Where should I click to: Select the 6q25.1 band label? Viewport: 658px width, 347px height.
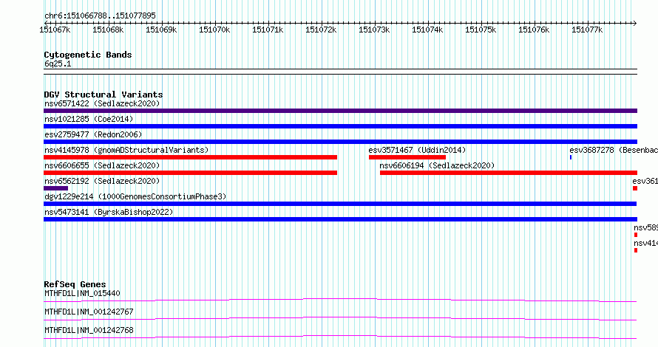58,63
